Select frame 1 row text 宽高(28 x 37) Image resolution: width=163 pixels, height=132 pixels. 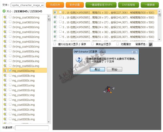[100, 18]
